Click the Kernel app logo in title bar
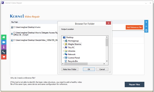 tap(3, 3)
